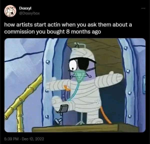This screenshot has height=144, width=150.
Task: Click the character's visible white eye
Action: [73, 66]
